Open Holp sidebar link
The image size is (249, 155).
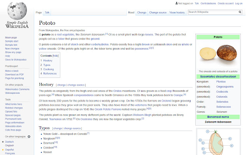pyautogui.click(x=7, y=56)
